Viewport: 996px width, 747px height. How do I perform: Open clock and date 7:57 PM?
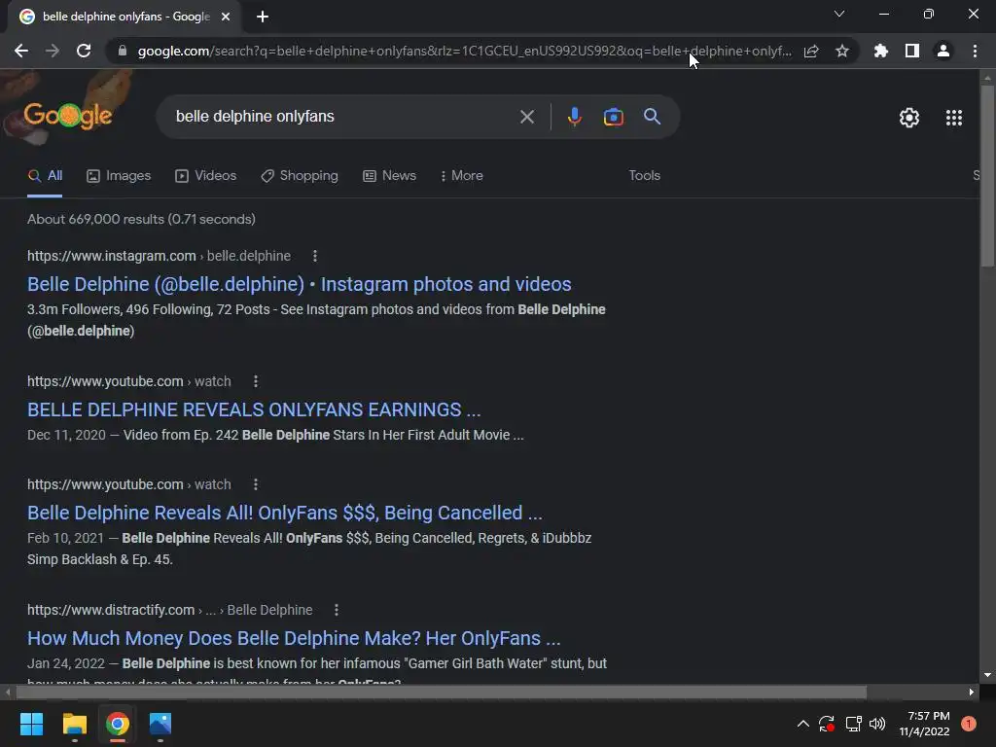click(925, 724)
